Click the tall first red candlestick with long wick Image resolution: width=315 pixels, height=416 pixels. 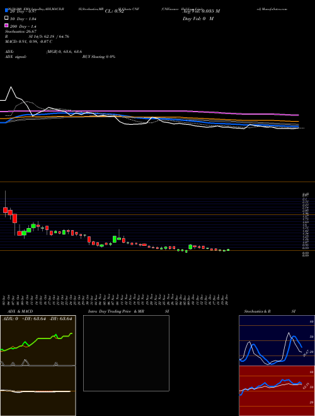[x=5, y=210]
